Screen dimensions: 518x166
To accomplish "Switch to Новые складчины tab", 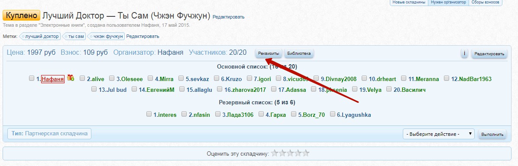I will (x=409, y=2).
